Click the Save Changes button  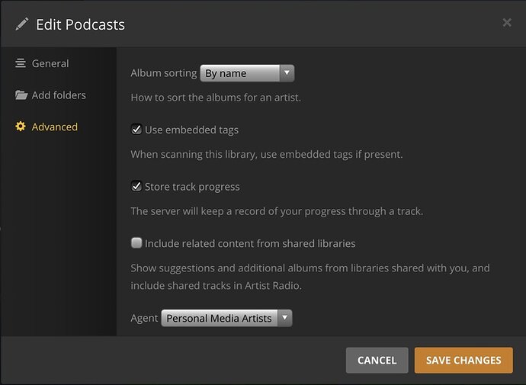click(463, 360)
